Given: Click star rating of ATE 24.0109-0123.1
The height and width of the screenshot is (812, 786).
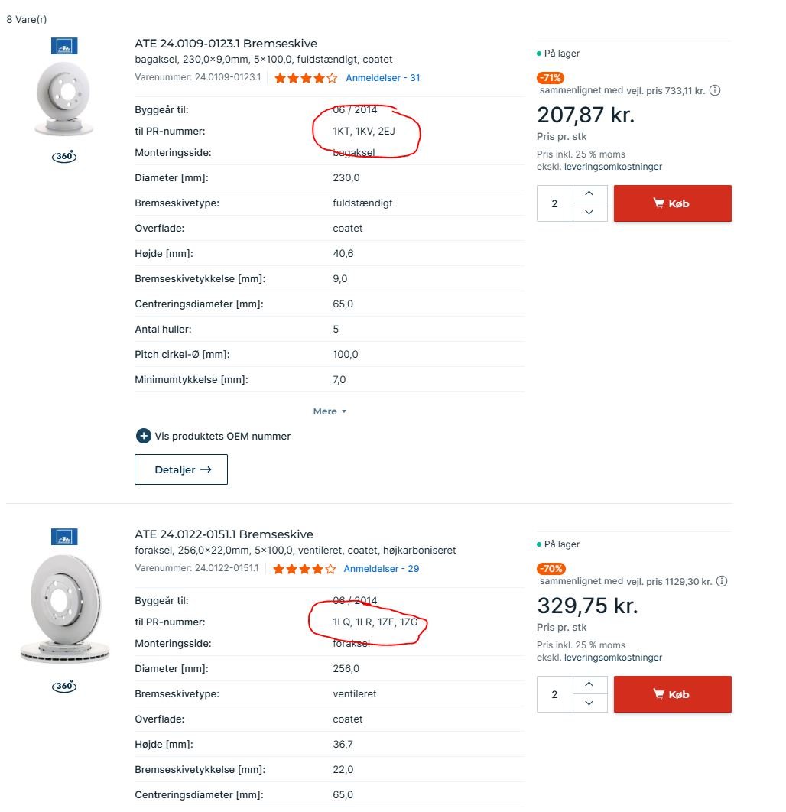Looking at the screenshot, I should [305, 78].
